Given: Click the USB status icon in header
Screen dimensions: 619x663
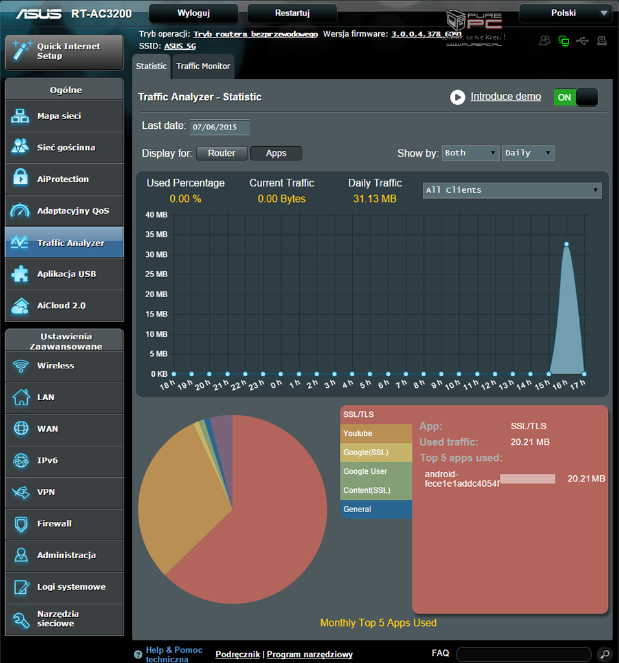Looking at the screenshot, I should pyautogui.click(x=583, y=41).
